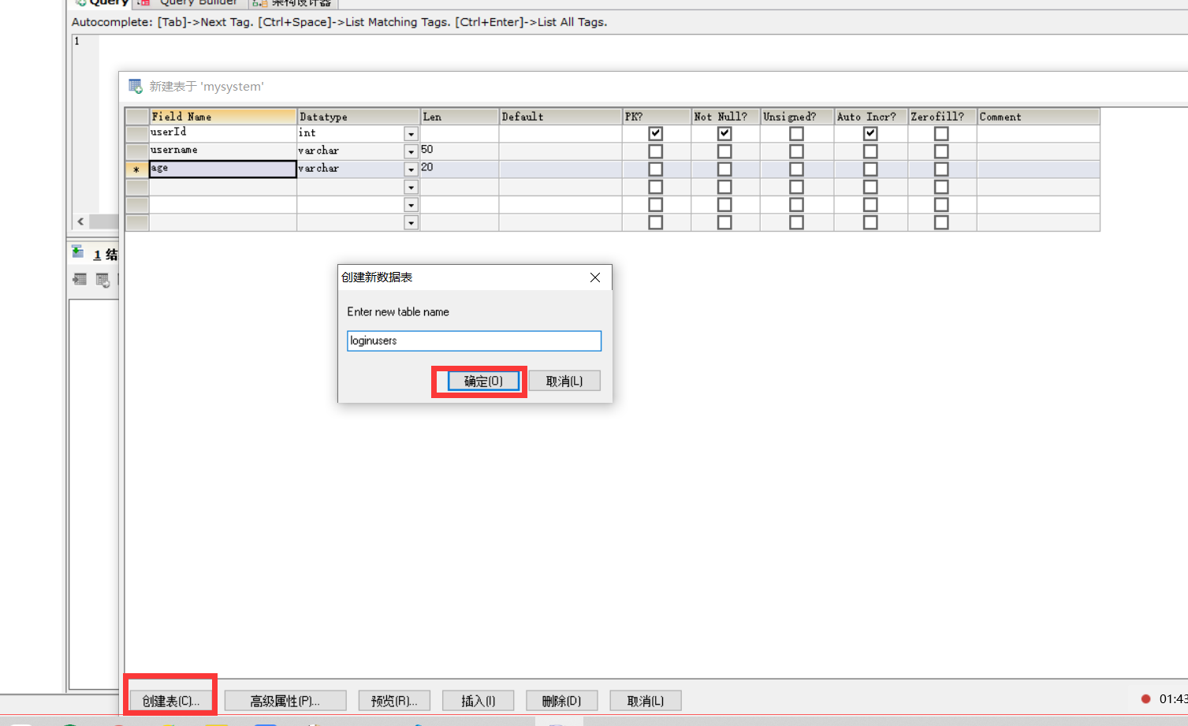Click the Default cell in the userId row
This screenshot has width=1188, height=726.
coord(560,134)
